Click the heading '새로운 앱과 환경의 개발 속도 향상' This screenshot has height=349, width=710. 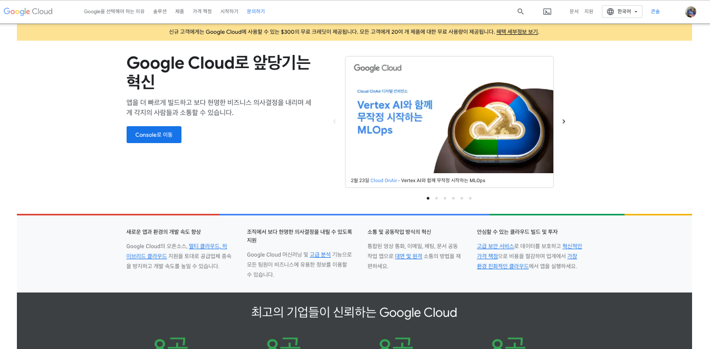(x=164, y=232)
